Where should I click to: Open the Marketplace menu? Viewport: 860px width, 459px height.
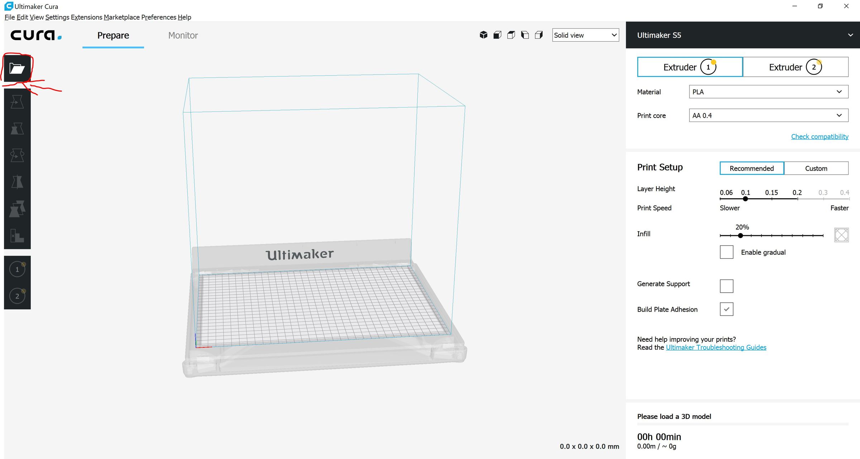point(122,17)
